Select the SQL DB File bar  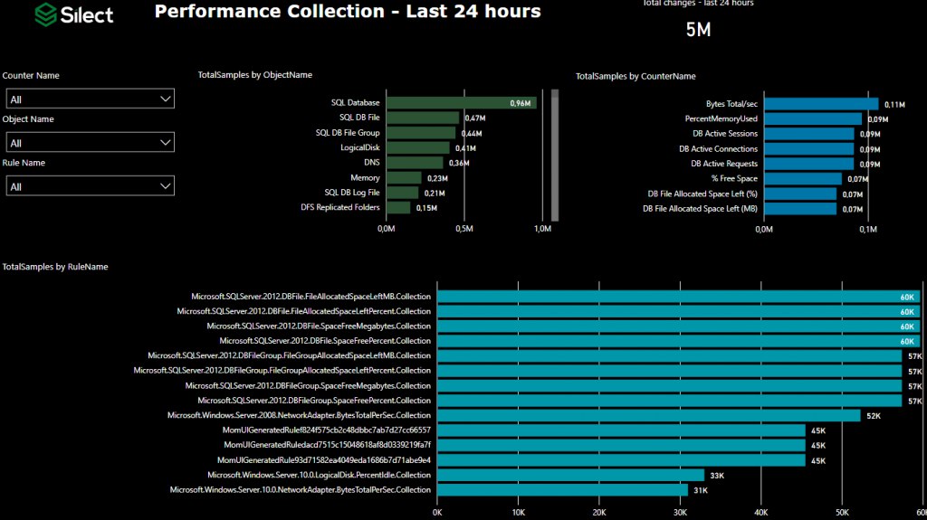click(423, 118)
